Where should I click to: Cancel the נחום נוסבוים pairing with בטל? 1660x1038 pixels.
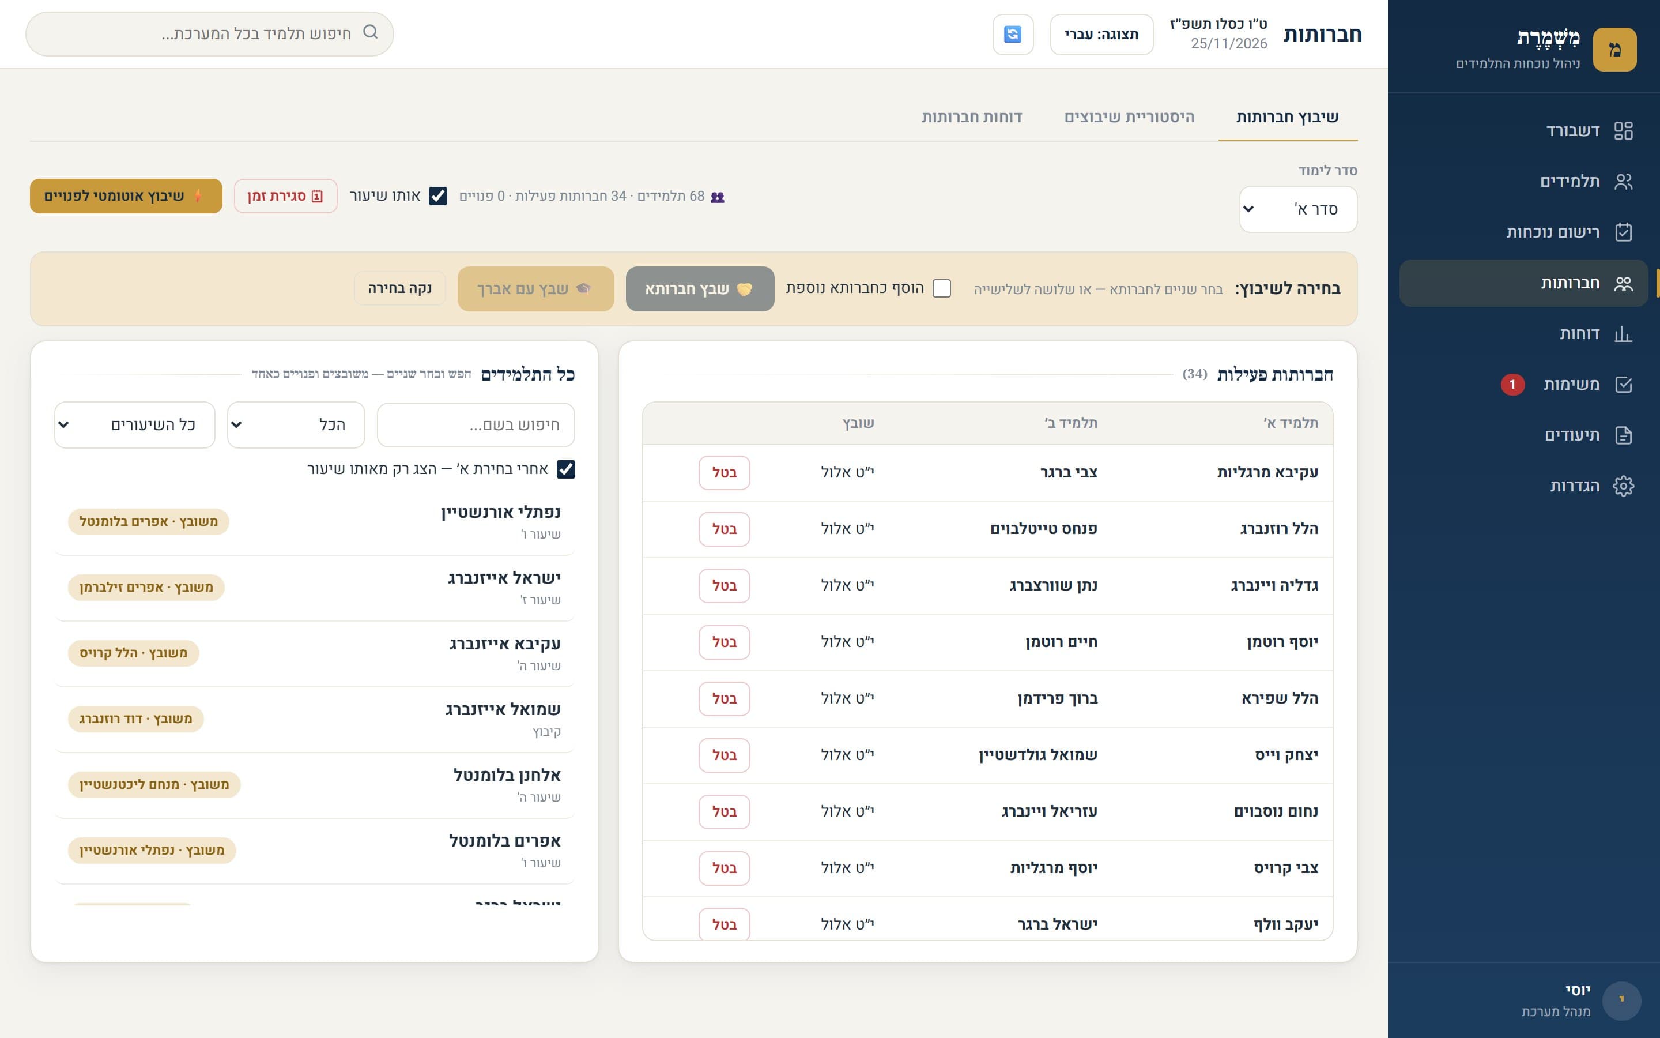(725, 811)
